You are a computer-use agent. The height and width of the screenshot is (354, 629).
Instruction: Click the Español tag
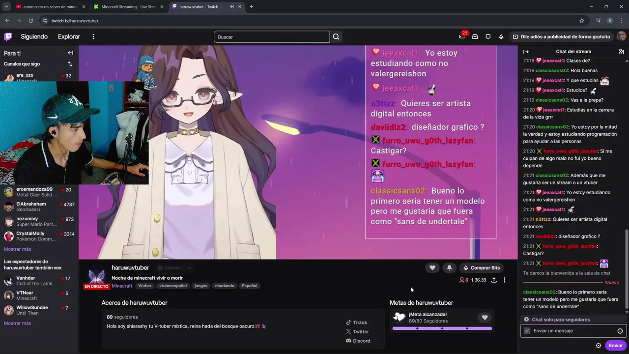click(249, 286)
